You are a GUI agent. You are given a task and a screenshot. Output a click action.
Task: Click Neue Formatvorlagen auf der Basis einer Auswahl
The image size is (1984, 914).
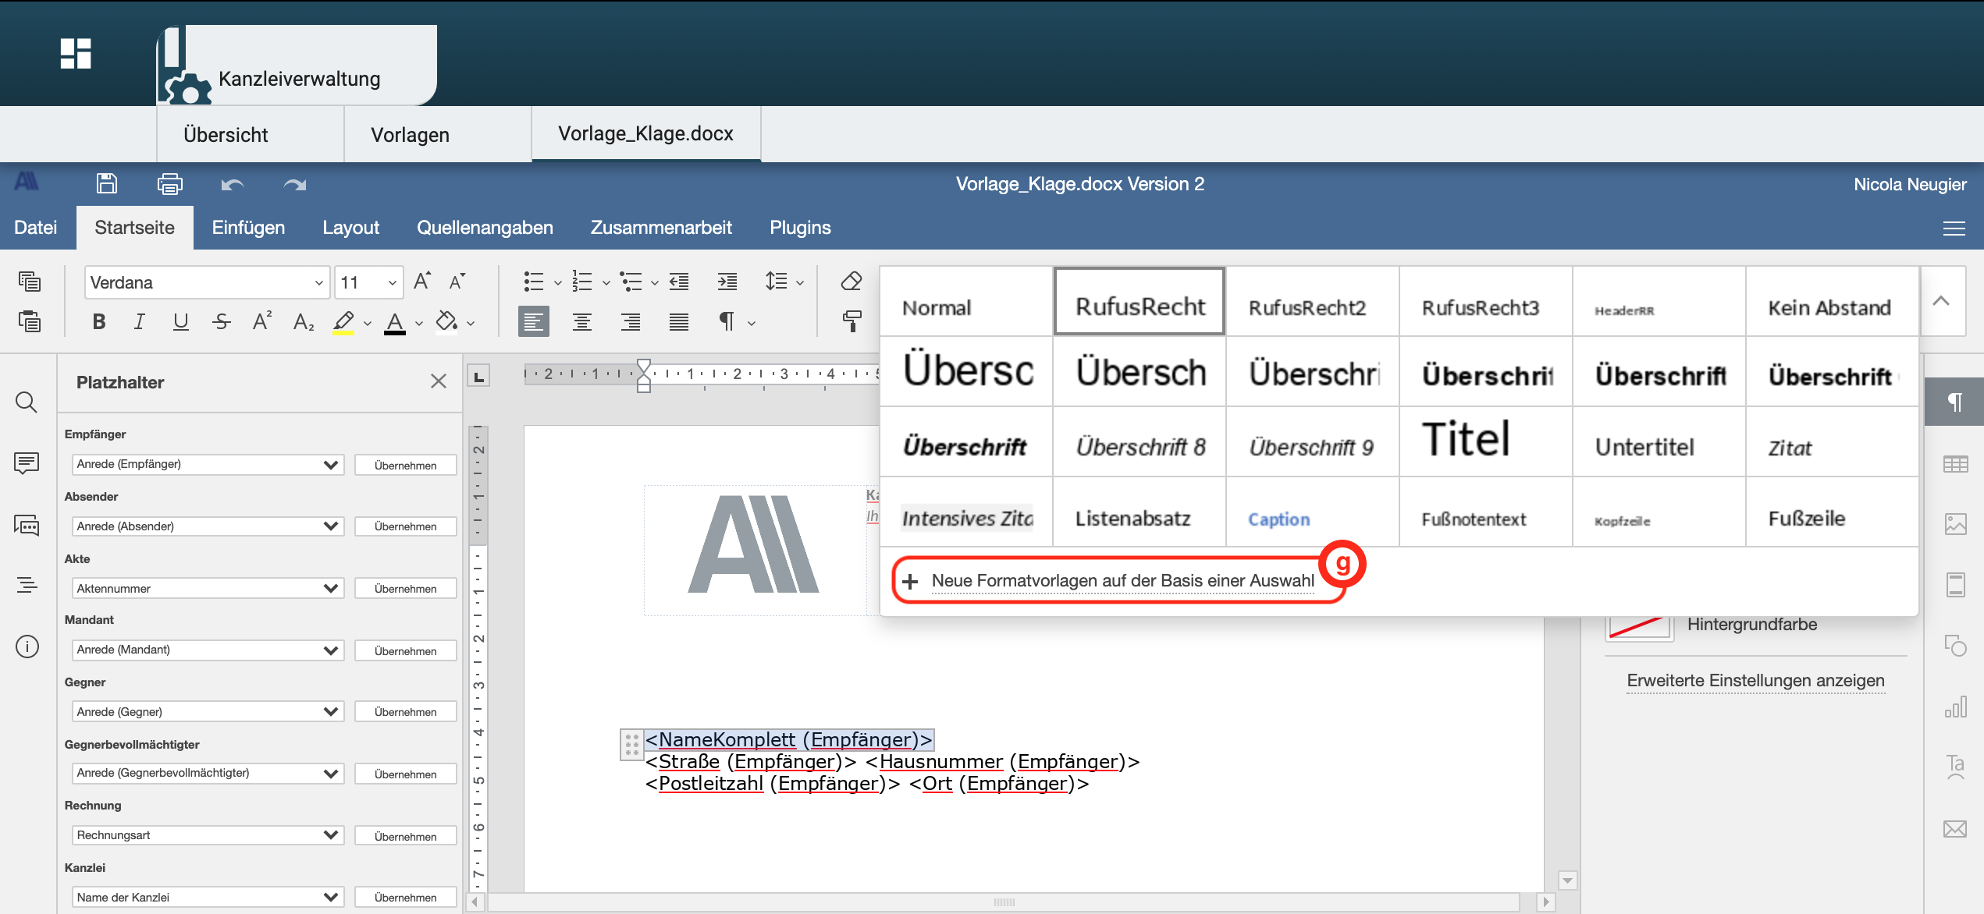pos(1122,580)
